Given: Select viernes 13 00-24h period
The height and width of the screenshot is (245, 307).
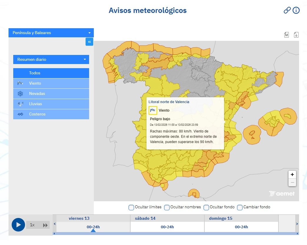Looking at the screenshot, I should [x=93, y=227].
